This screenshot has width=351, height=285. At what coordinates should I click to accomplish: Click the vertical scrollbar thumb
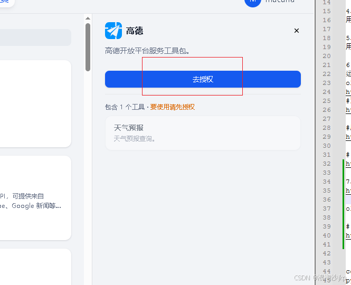click(x=88, y=47)
